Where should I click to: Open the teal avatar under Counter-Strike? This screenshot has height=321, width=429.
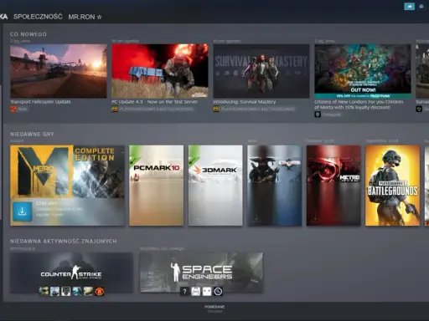coord(77,292)
